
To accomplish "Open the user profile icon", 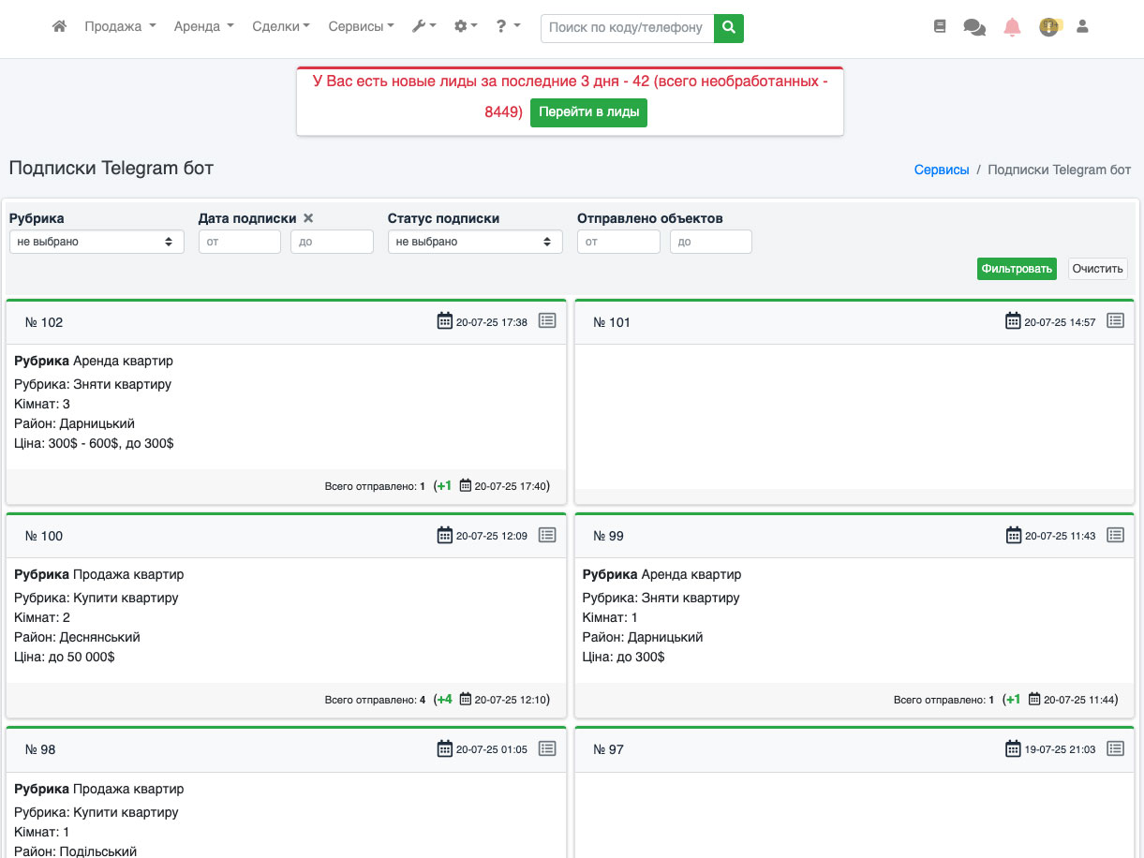I will (x=1082, y=27).
